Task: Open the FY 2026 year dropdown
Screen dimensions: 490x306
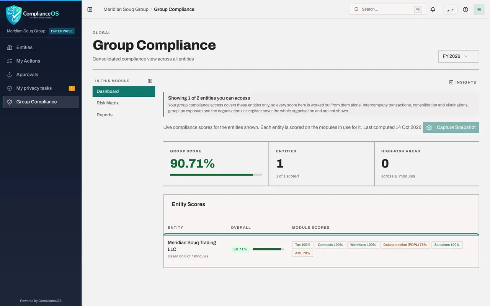Action: coord(459,56)
